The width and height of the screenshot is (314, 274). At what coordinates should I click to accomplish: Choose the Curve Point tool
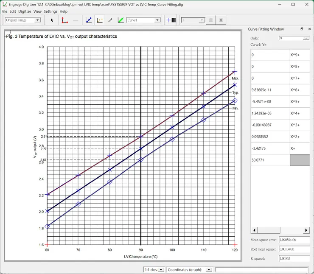coord(89,20)
